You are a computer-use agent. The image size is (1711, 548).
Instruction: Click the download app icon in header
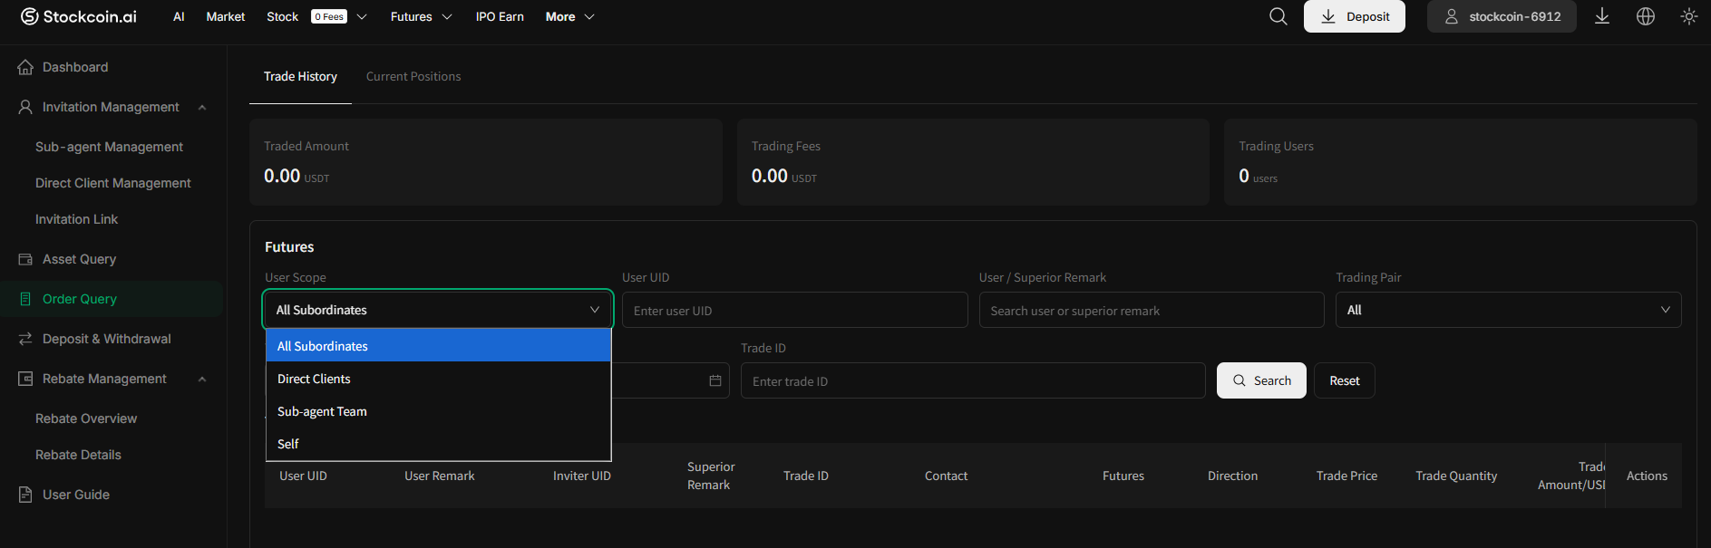(1602, 16)
